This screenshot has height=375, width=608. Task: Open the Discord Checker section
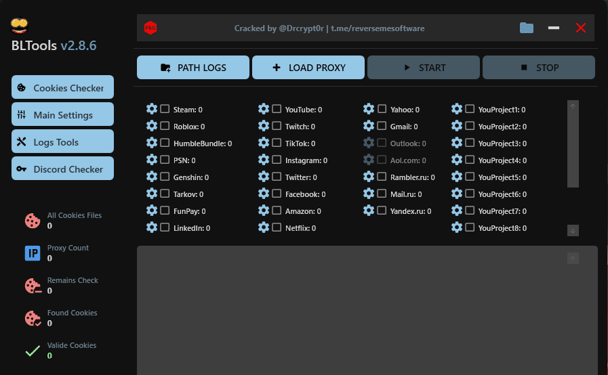coord(62,169)
